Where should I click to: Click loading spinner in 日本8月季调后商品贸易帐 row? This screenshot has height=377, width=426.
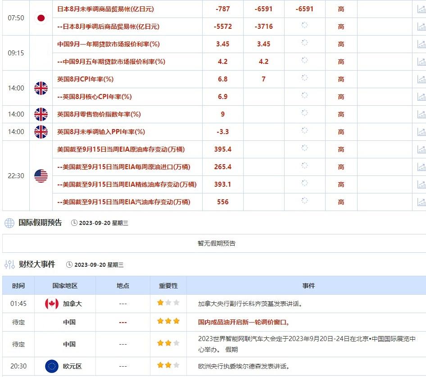(x=304, y=25)
